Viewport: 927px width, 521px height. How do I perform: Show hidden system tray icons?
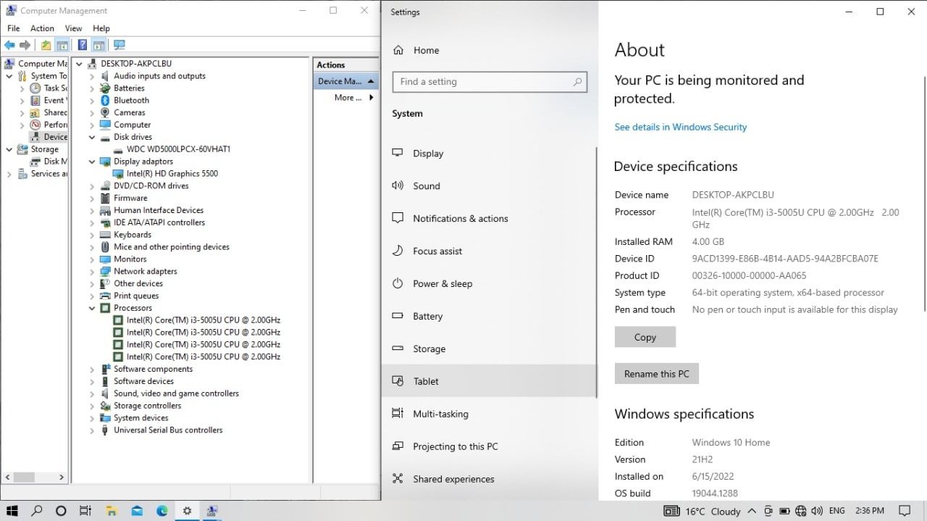(x=752, y=511)
